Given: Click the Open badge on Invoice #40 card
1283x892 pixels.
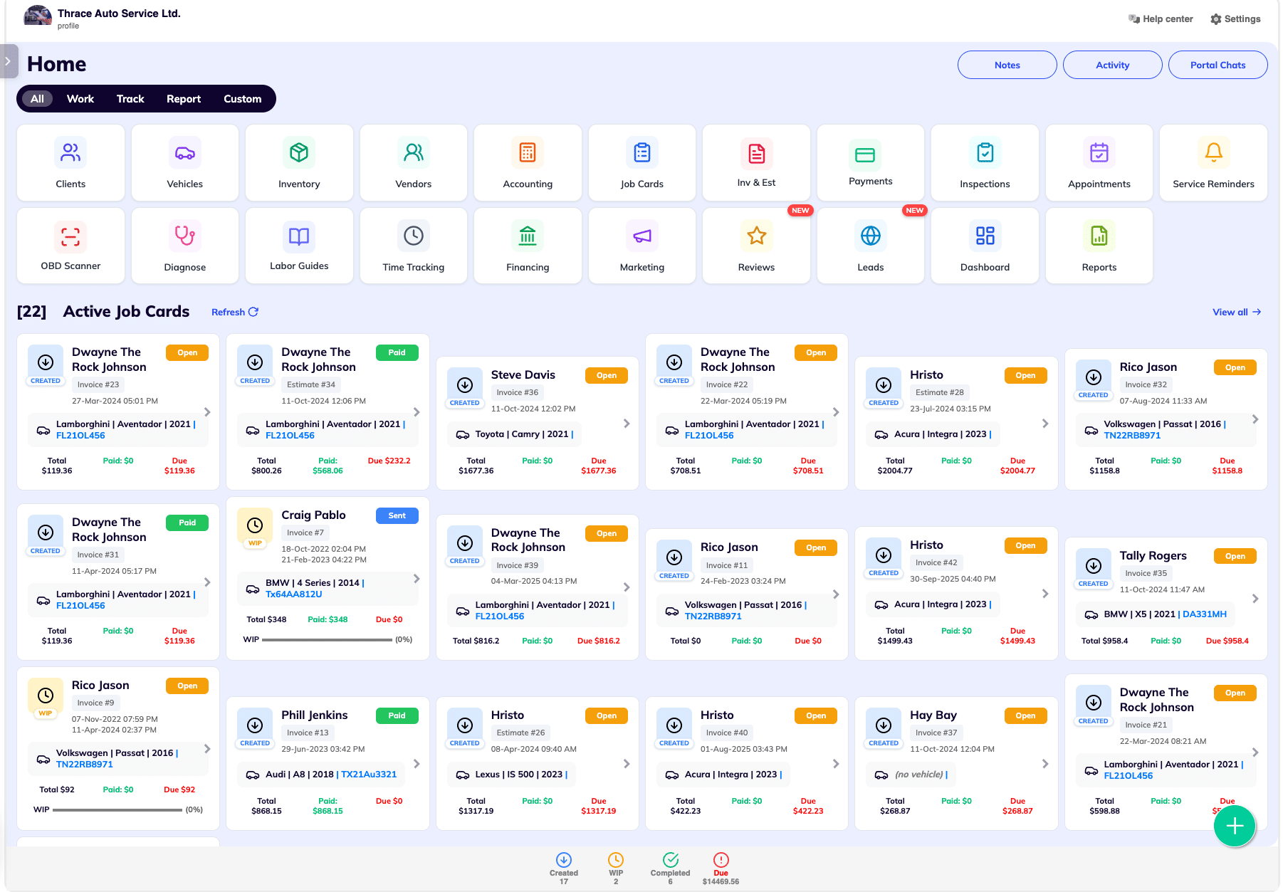Looking at the screenshot, I should click(816, 715).
